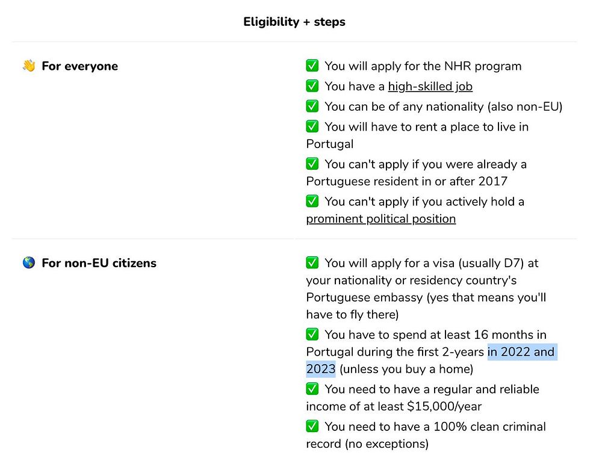Open the 'high-skilled job' link
Viewport: 602px width, 458px height.
pyautogui.click(x=430, y=87)
